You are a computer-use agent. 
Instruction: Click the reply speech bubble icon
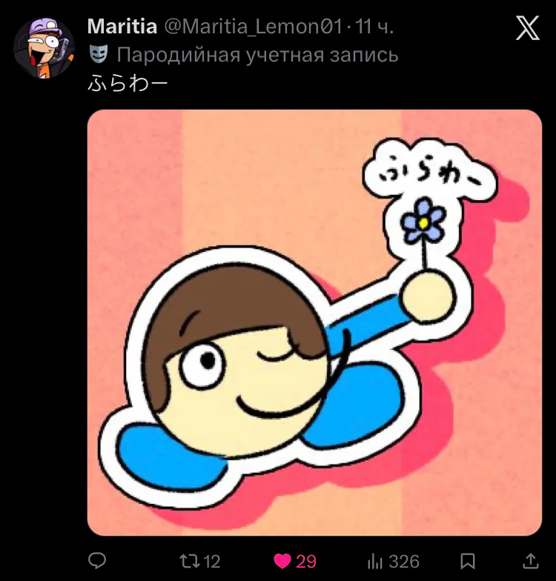pos(97,560)
